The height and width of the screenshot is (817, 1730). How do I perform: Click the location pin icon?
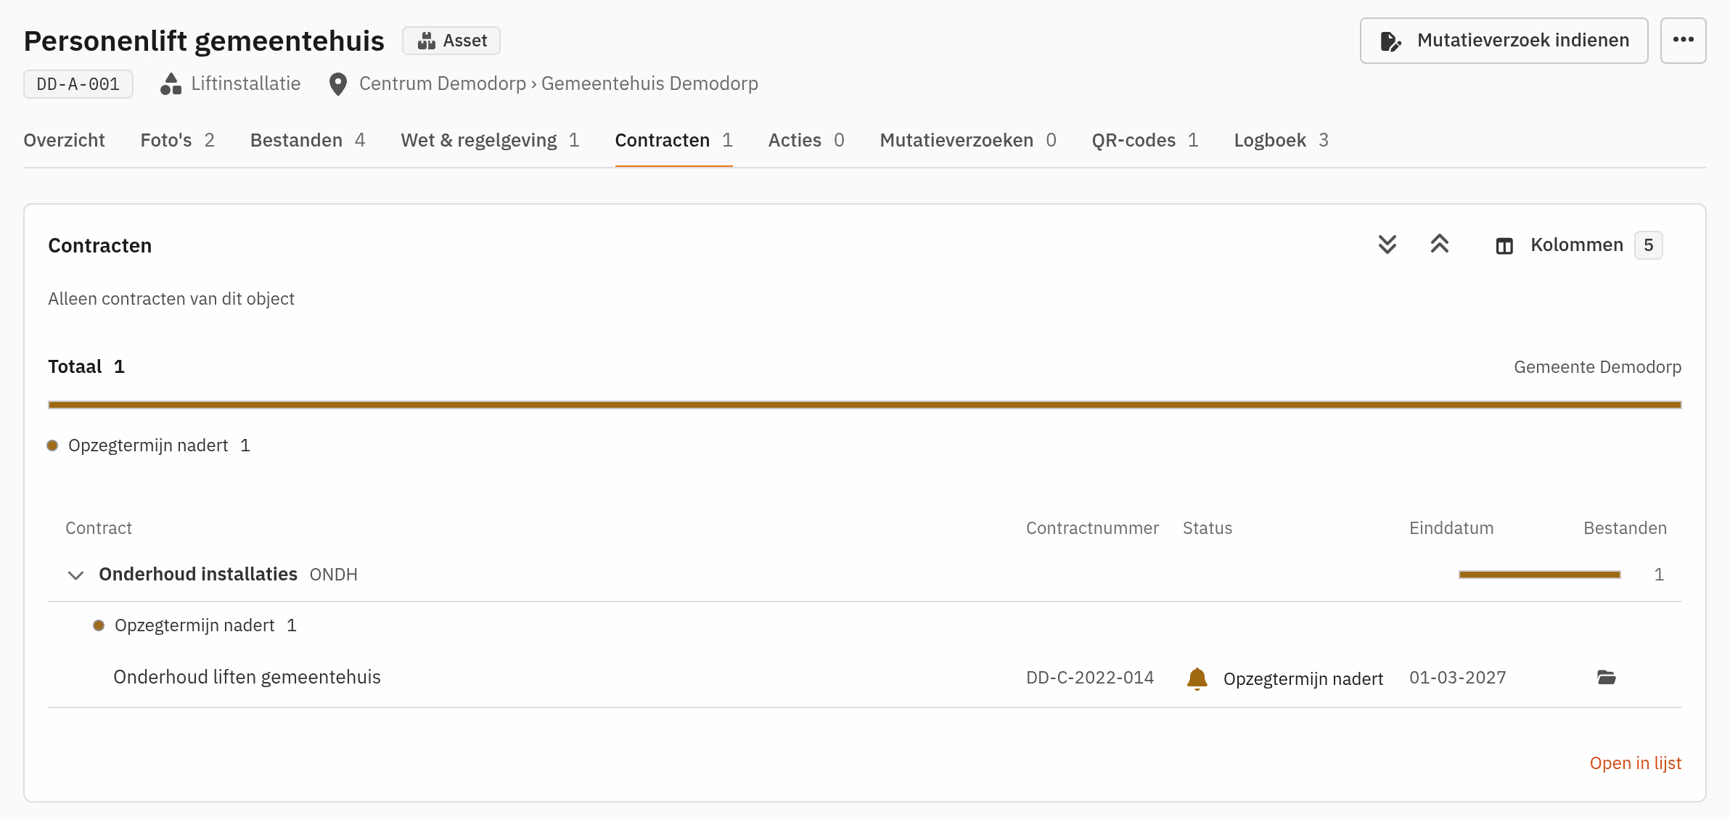pyautogui.click(x=337, y=84)
